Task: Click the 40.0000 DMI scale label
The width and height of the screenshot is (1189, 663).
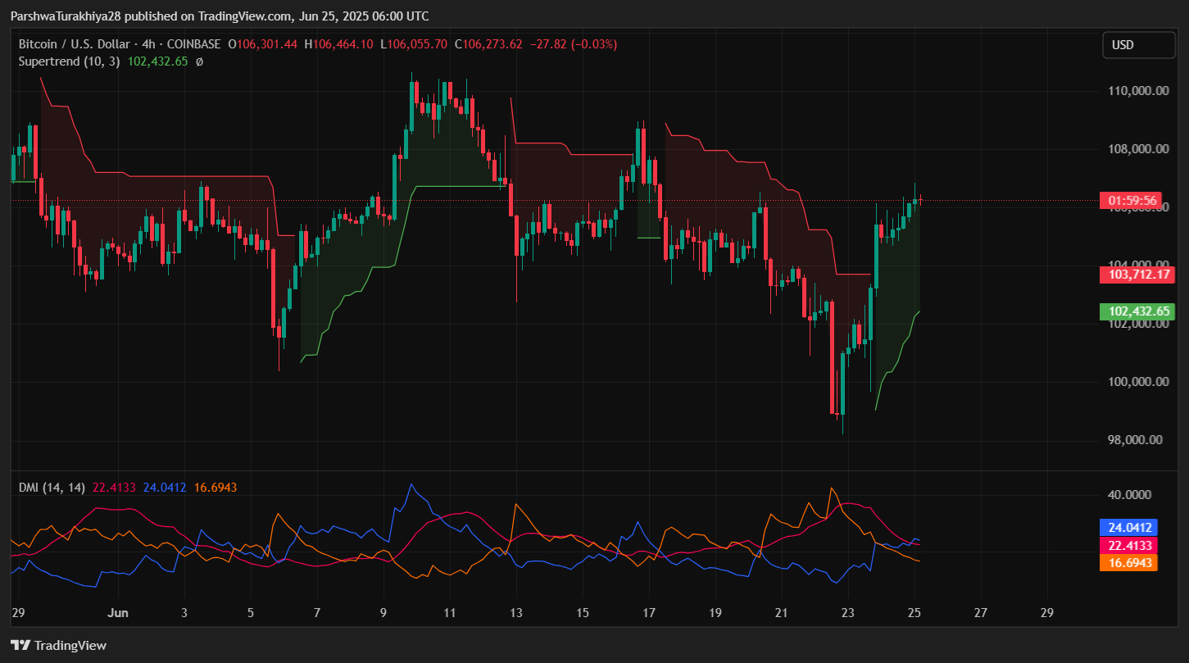Action: point(1130,495)
